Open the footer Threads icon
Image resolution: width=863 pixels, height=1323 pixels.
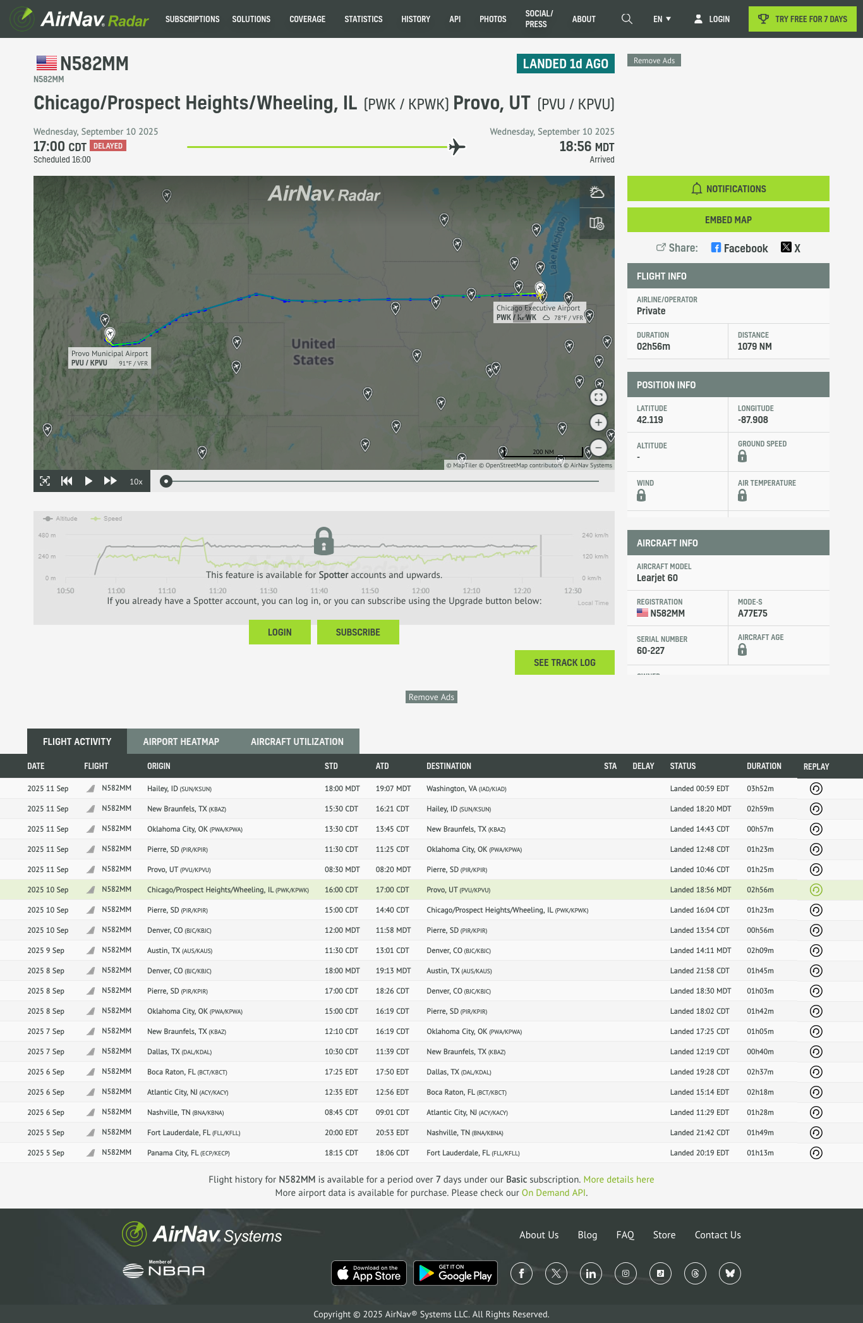(x=695, y=1273)
